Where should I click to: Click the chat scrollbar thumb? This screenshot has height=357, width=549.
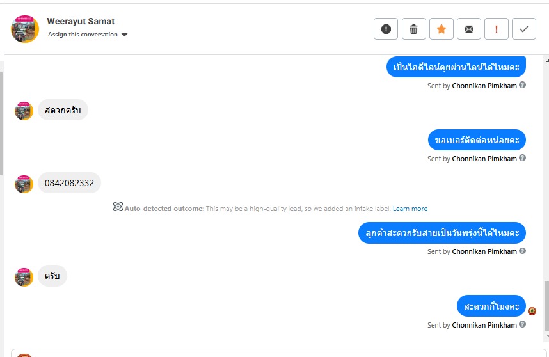click(x=546, y=306)
